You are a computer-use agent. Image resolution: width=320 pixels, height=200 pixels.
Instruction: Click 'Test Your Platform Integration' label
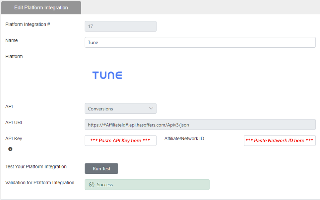[x=36, y=166]
